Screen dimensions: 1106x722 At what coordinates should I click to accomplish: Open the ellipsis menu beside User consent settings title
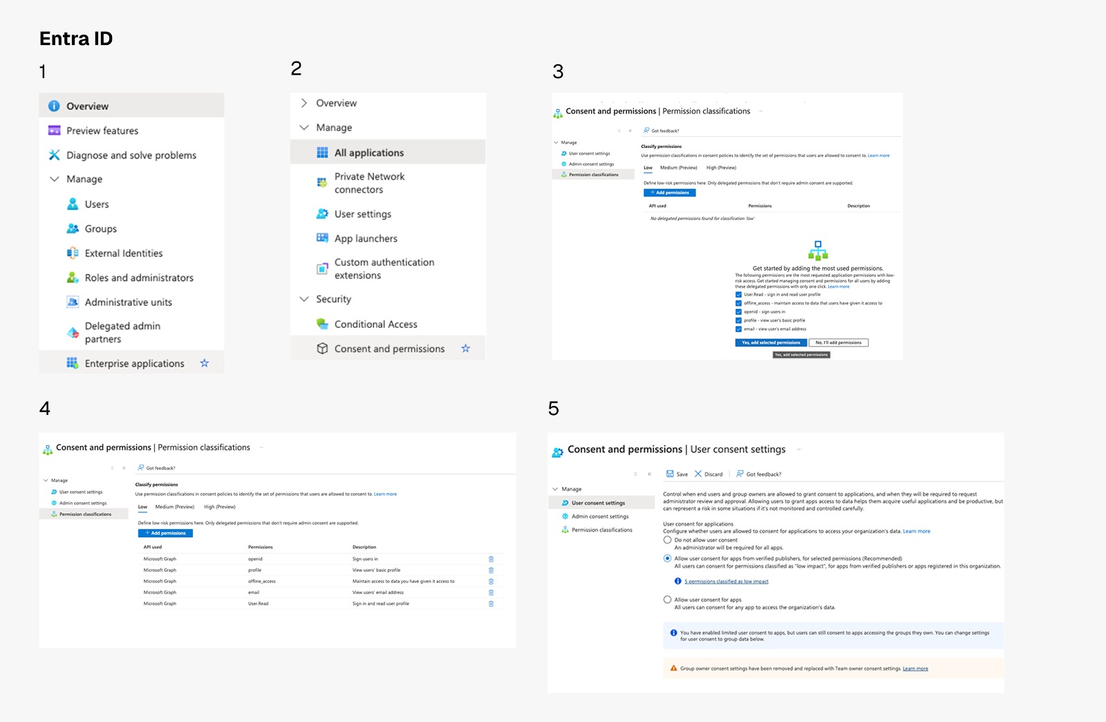[x=799, y=450]
